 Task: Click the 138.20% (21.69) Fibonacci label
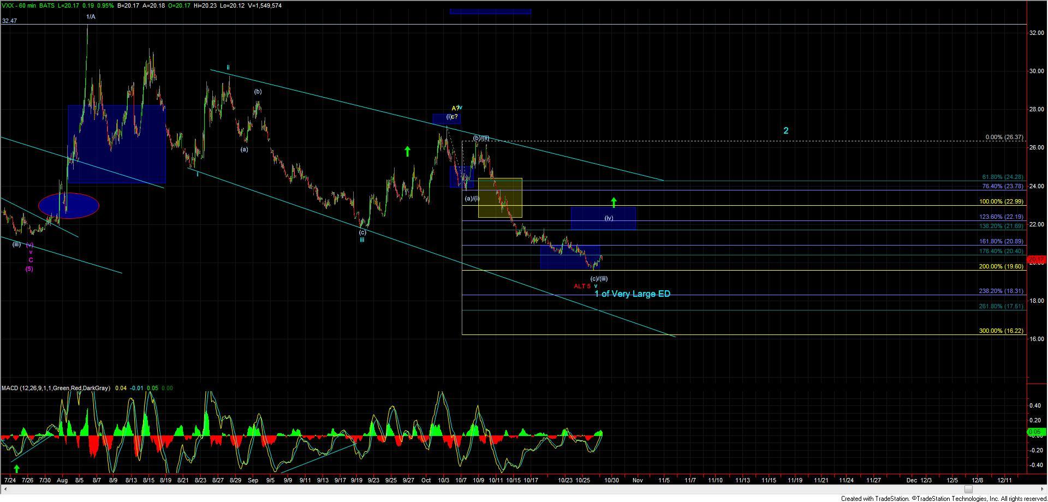[x=1001, y=225]
